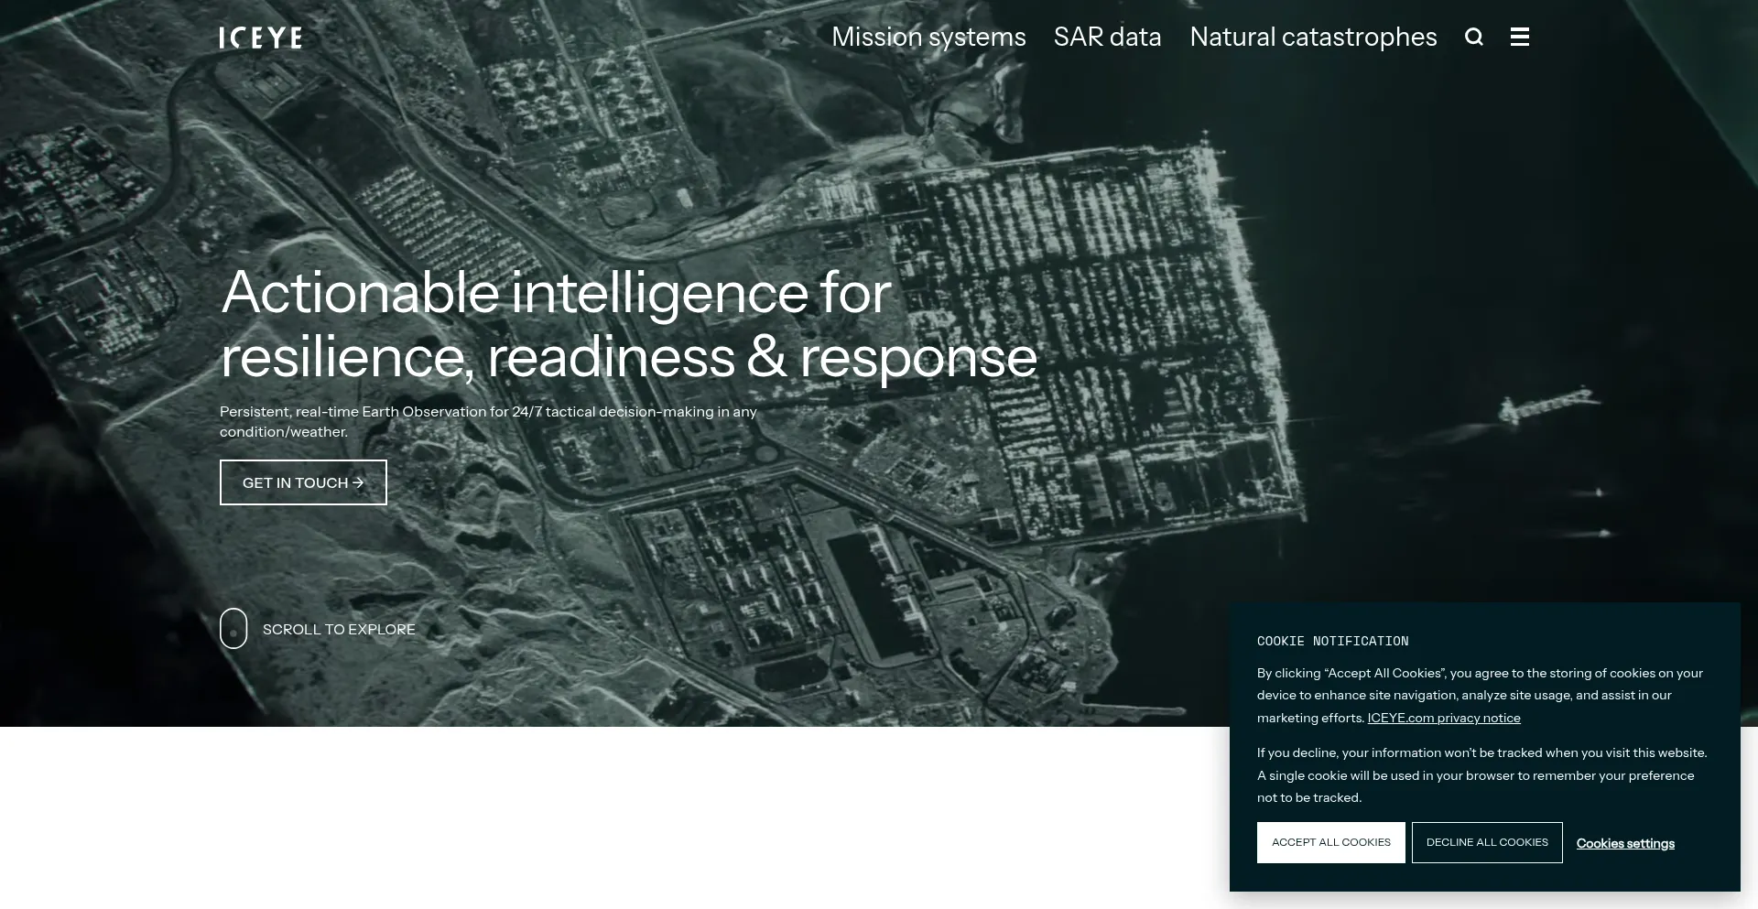Click the large ship in the satellite image
The width and height of the screenshot is (1758, 909).
click(1547, 404)
